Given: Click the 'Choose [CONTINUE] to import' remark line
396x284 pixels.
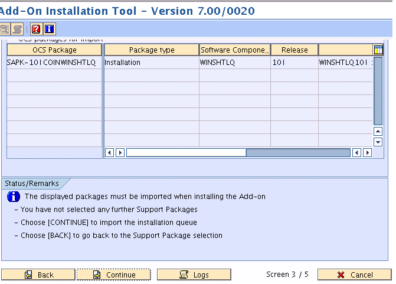Looking at the screenshot, I should click(x=106, y=223).
